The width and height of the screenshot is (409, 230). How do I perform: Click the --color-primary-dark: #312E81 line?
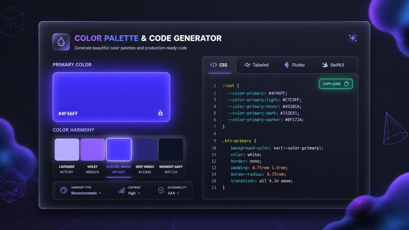[x=263, y=113]
